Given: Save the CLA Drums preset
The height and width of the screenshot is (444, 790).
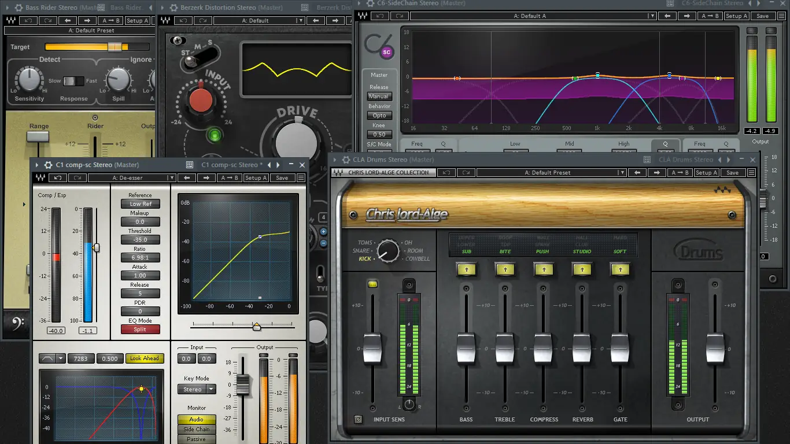Looking at the screenshot, I should click(733, 172).
